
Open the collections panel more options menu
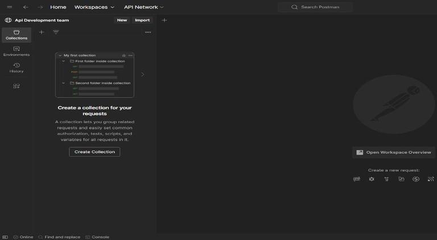[148, 32]
